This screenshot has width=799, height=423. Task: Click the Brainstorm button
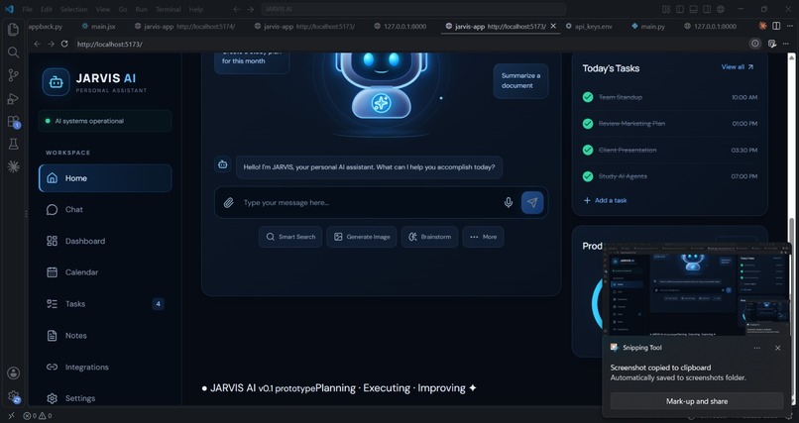[x=429, y=237]
